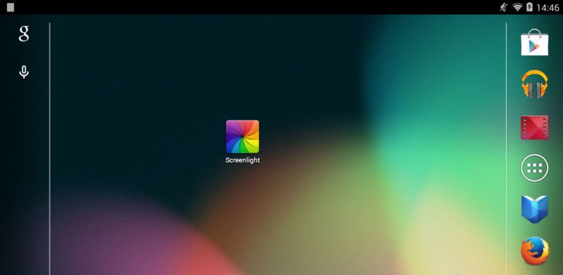Tap the battery charging indicator
This screenshot has height=275, width=563.
pos(529,7)
